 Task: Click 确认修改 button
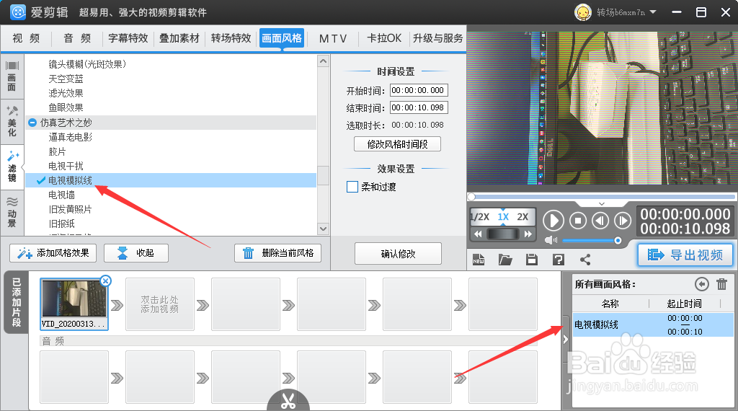pyautogui.click(x=398, y=254)
